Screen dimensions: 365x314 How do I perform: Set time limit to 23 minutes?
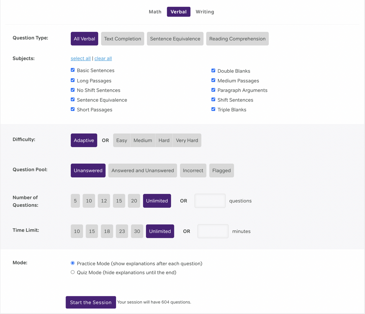coord(122,231)
